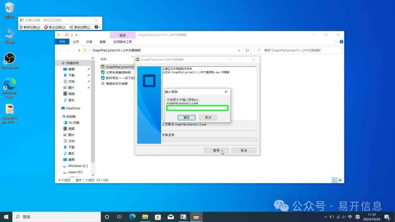Screen dimensions: 395x222
Task: Close the 输入密码 dialog
Action: click(x=226, y=92)
